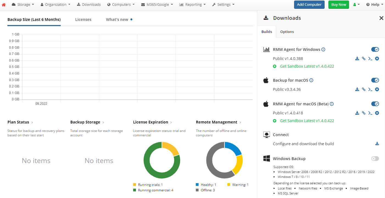Click the yellow Warning legend swatch
This screenshot has width=385, height=198.
(x=229, y=185)
